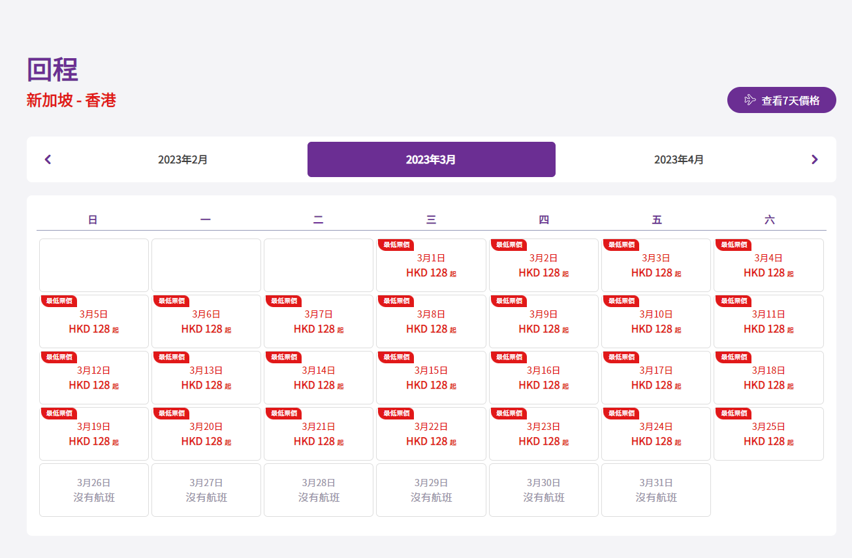
Task: Click 3月31日 沒有航班 cell
Action: point(655,490)
